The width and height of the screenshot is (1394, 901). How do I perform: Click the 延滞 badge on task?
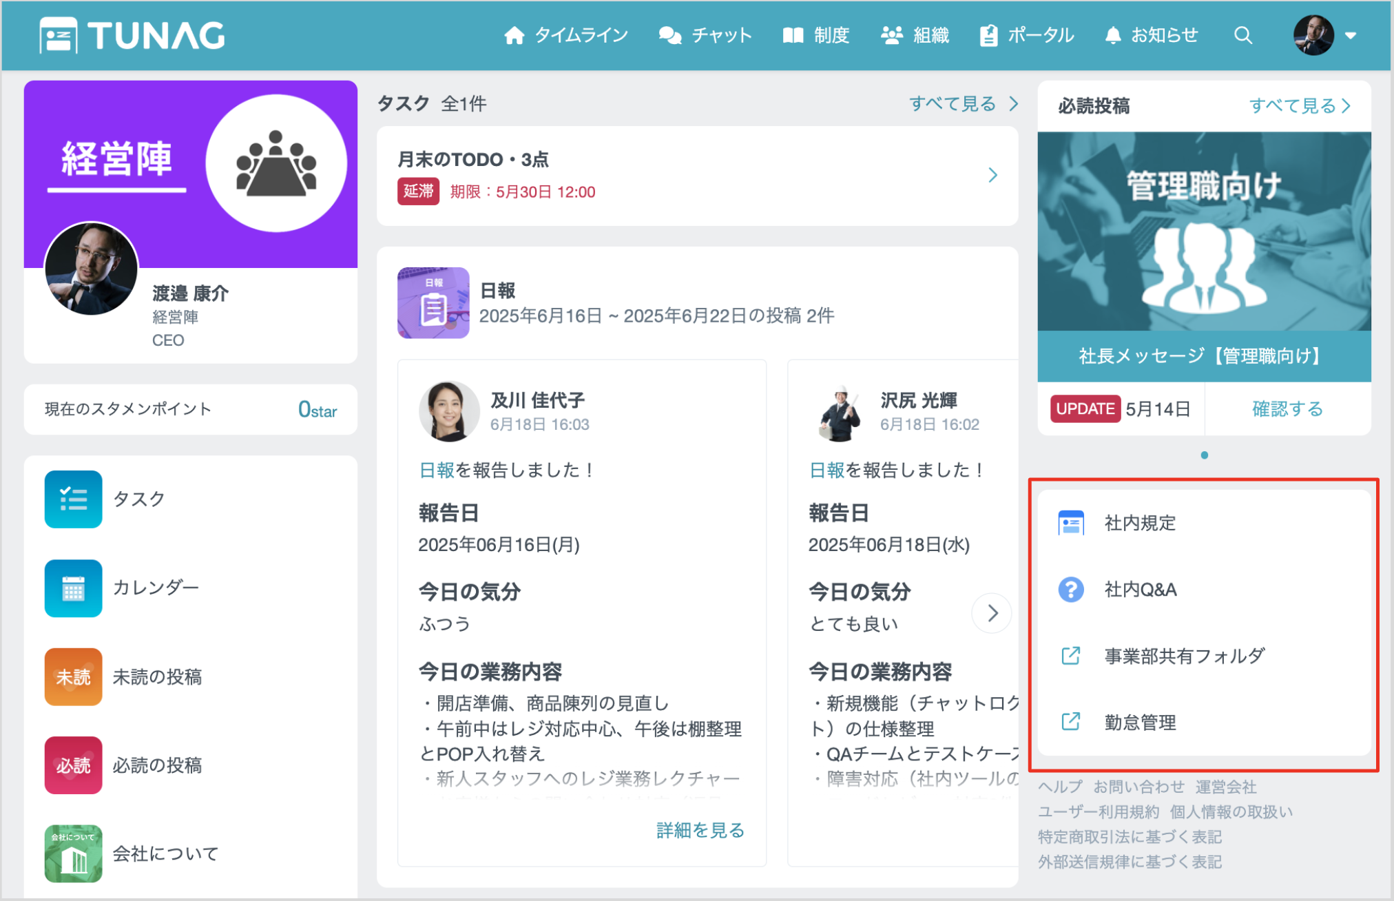coord(418,191)
